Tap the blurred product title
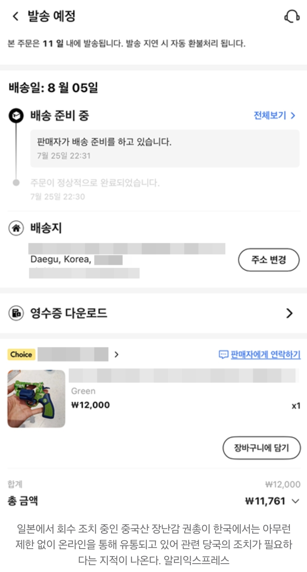Image resolution: width=307 pixels, height=572 pixels. tap(183, 376)
